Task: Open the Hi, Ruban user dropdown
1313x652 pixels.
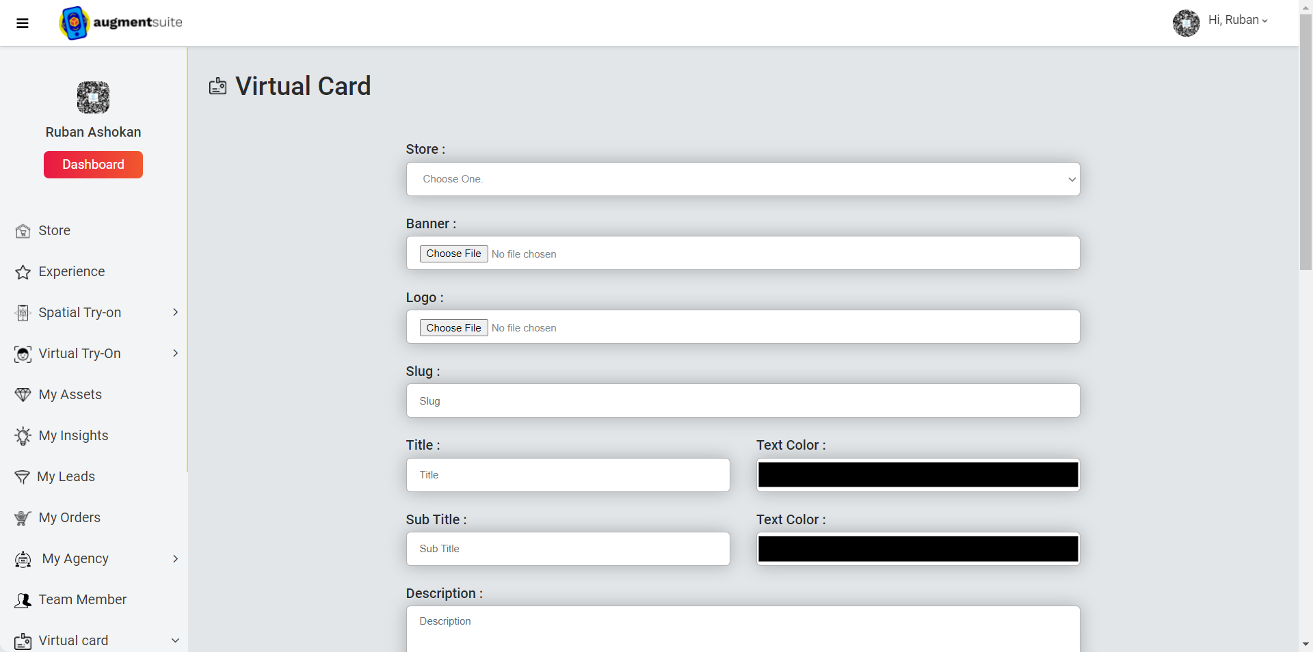Action: (x=1238, y=21)
